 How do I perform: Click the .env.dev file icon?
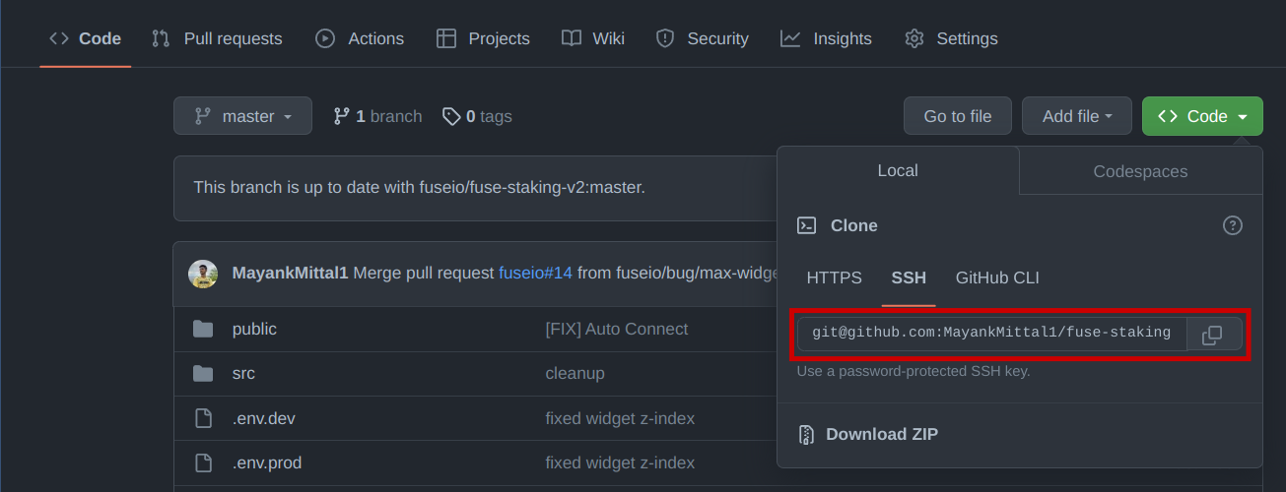coord(203,418)
